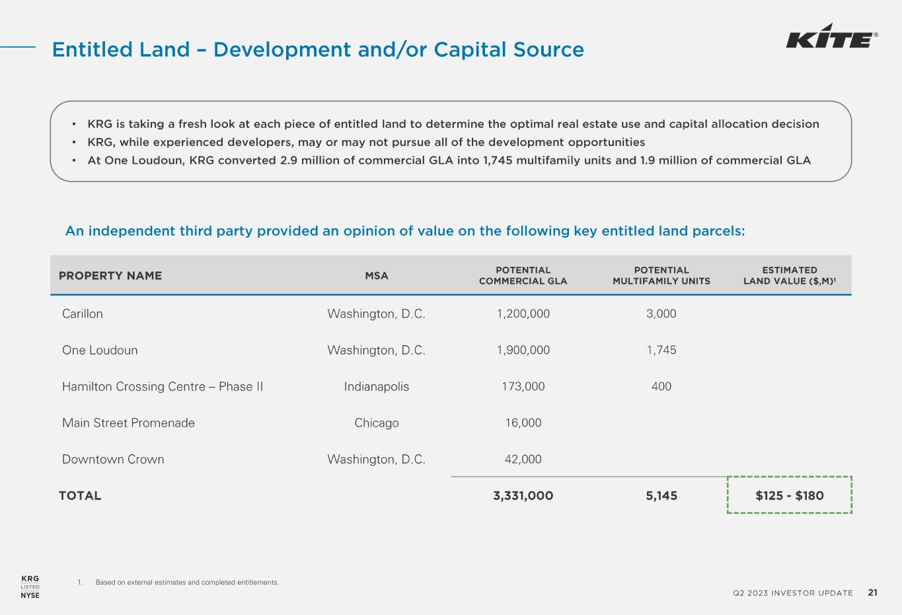
Task: Click the footnote about external estimates
Action: click(187, 583)
